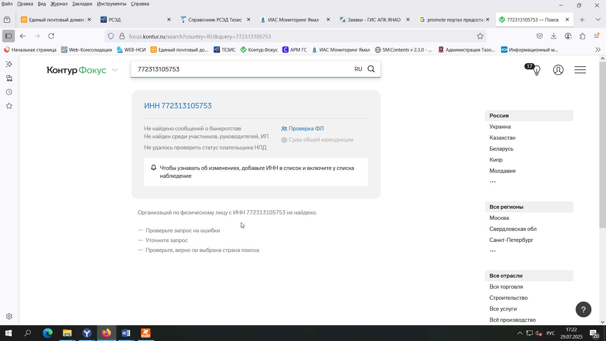This screenshot has height=341, width=606.
Task: Open the Firefox application menu
Action: 597,36
